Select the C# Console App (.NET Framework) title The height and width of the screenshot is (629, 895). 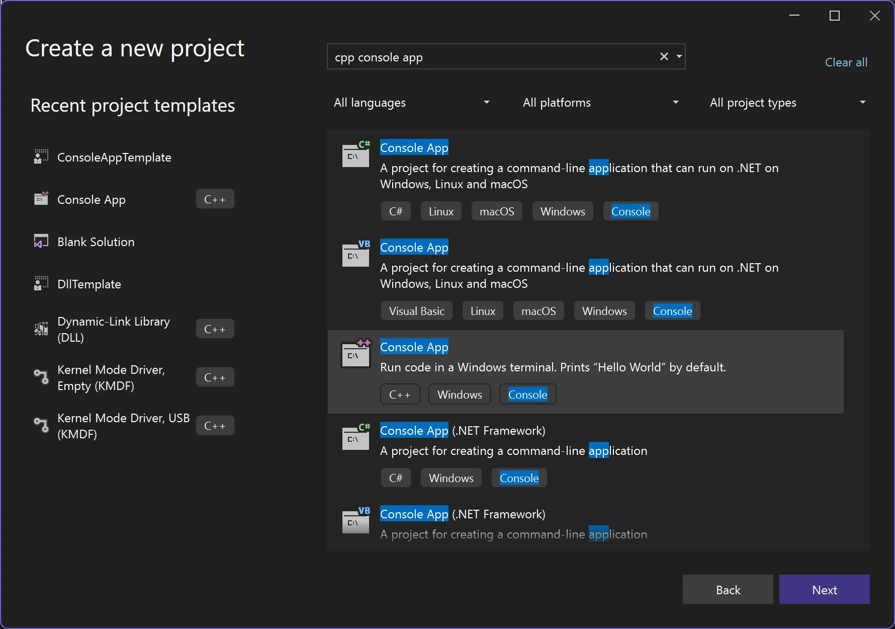(463, 431)
